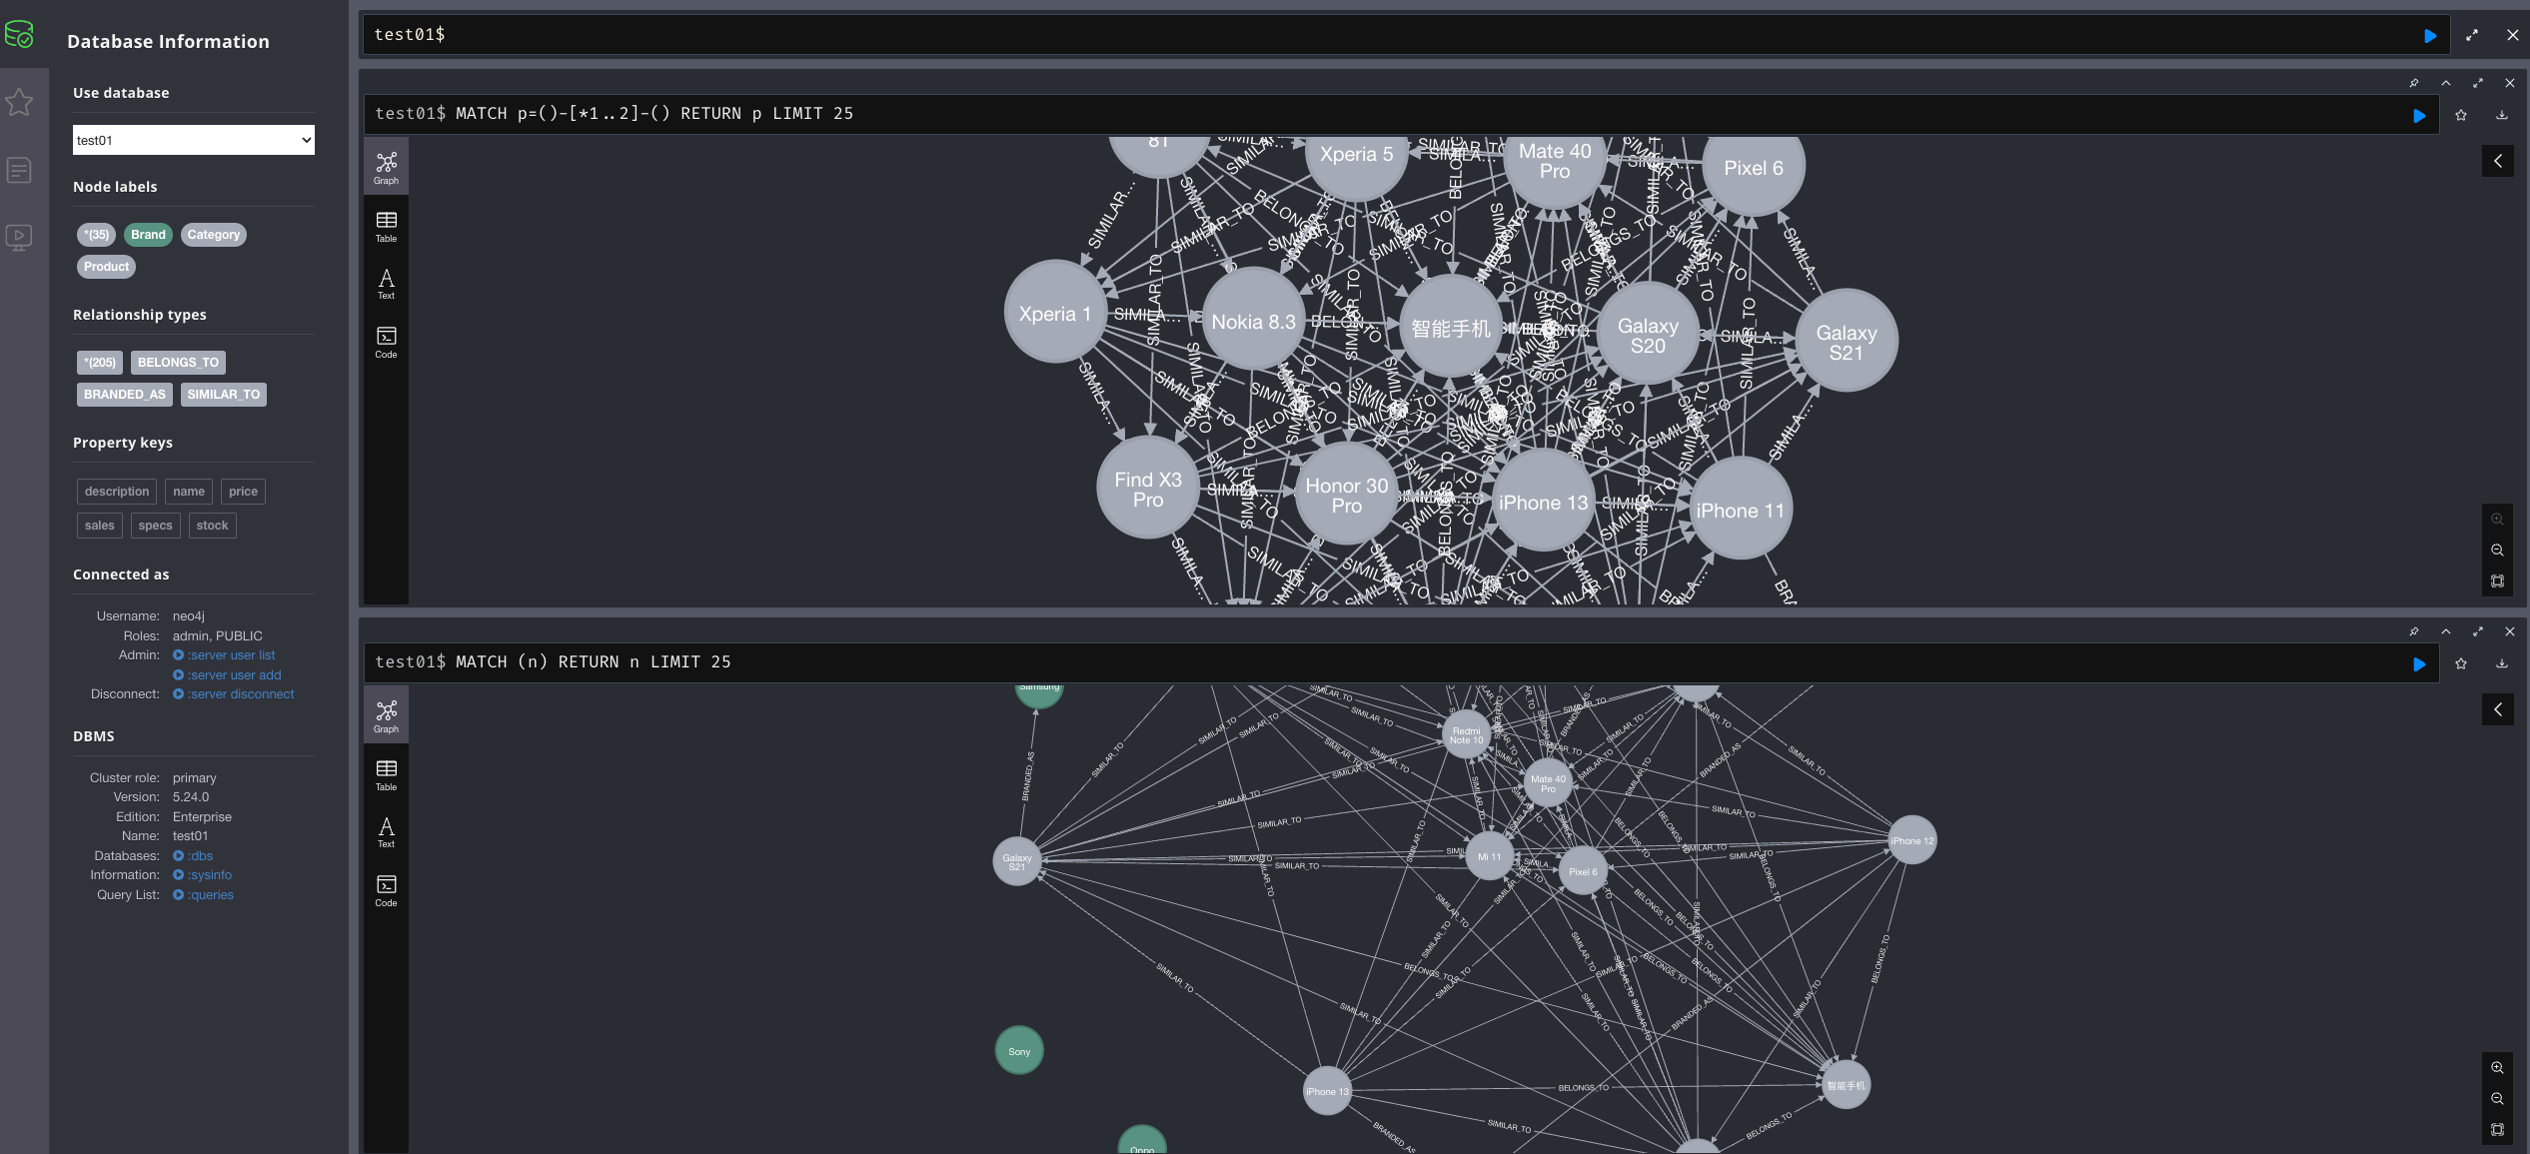Viewport: 2530px width, 1154px height.
Task: Pin the first result frame
Action: pos(2414,83)
